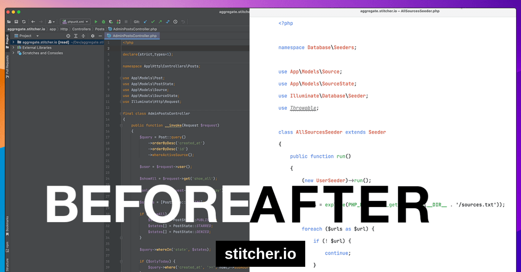Image resolution: width=521 pixels, height=272 pixels.
Task: Click the Select Opened File crosshair icon
Action: coord(68,36)
